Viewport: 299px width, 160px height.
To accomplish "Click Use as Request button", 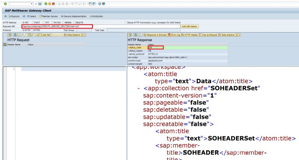I will 208,35.
